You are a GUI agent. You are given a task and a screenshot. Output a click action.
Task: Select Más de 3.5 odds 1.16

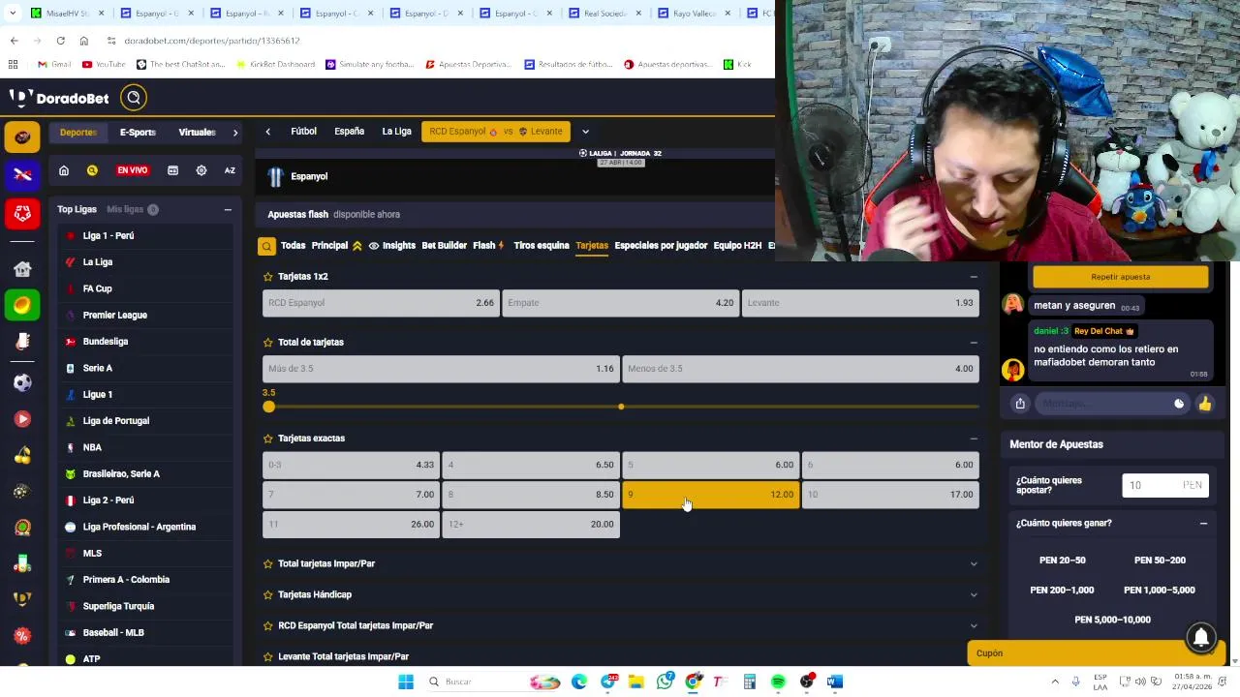pos(441,369)
